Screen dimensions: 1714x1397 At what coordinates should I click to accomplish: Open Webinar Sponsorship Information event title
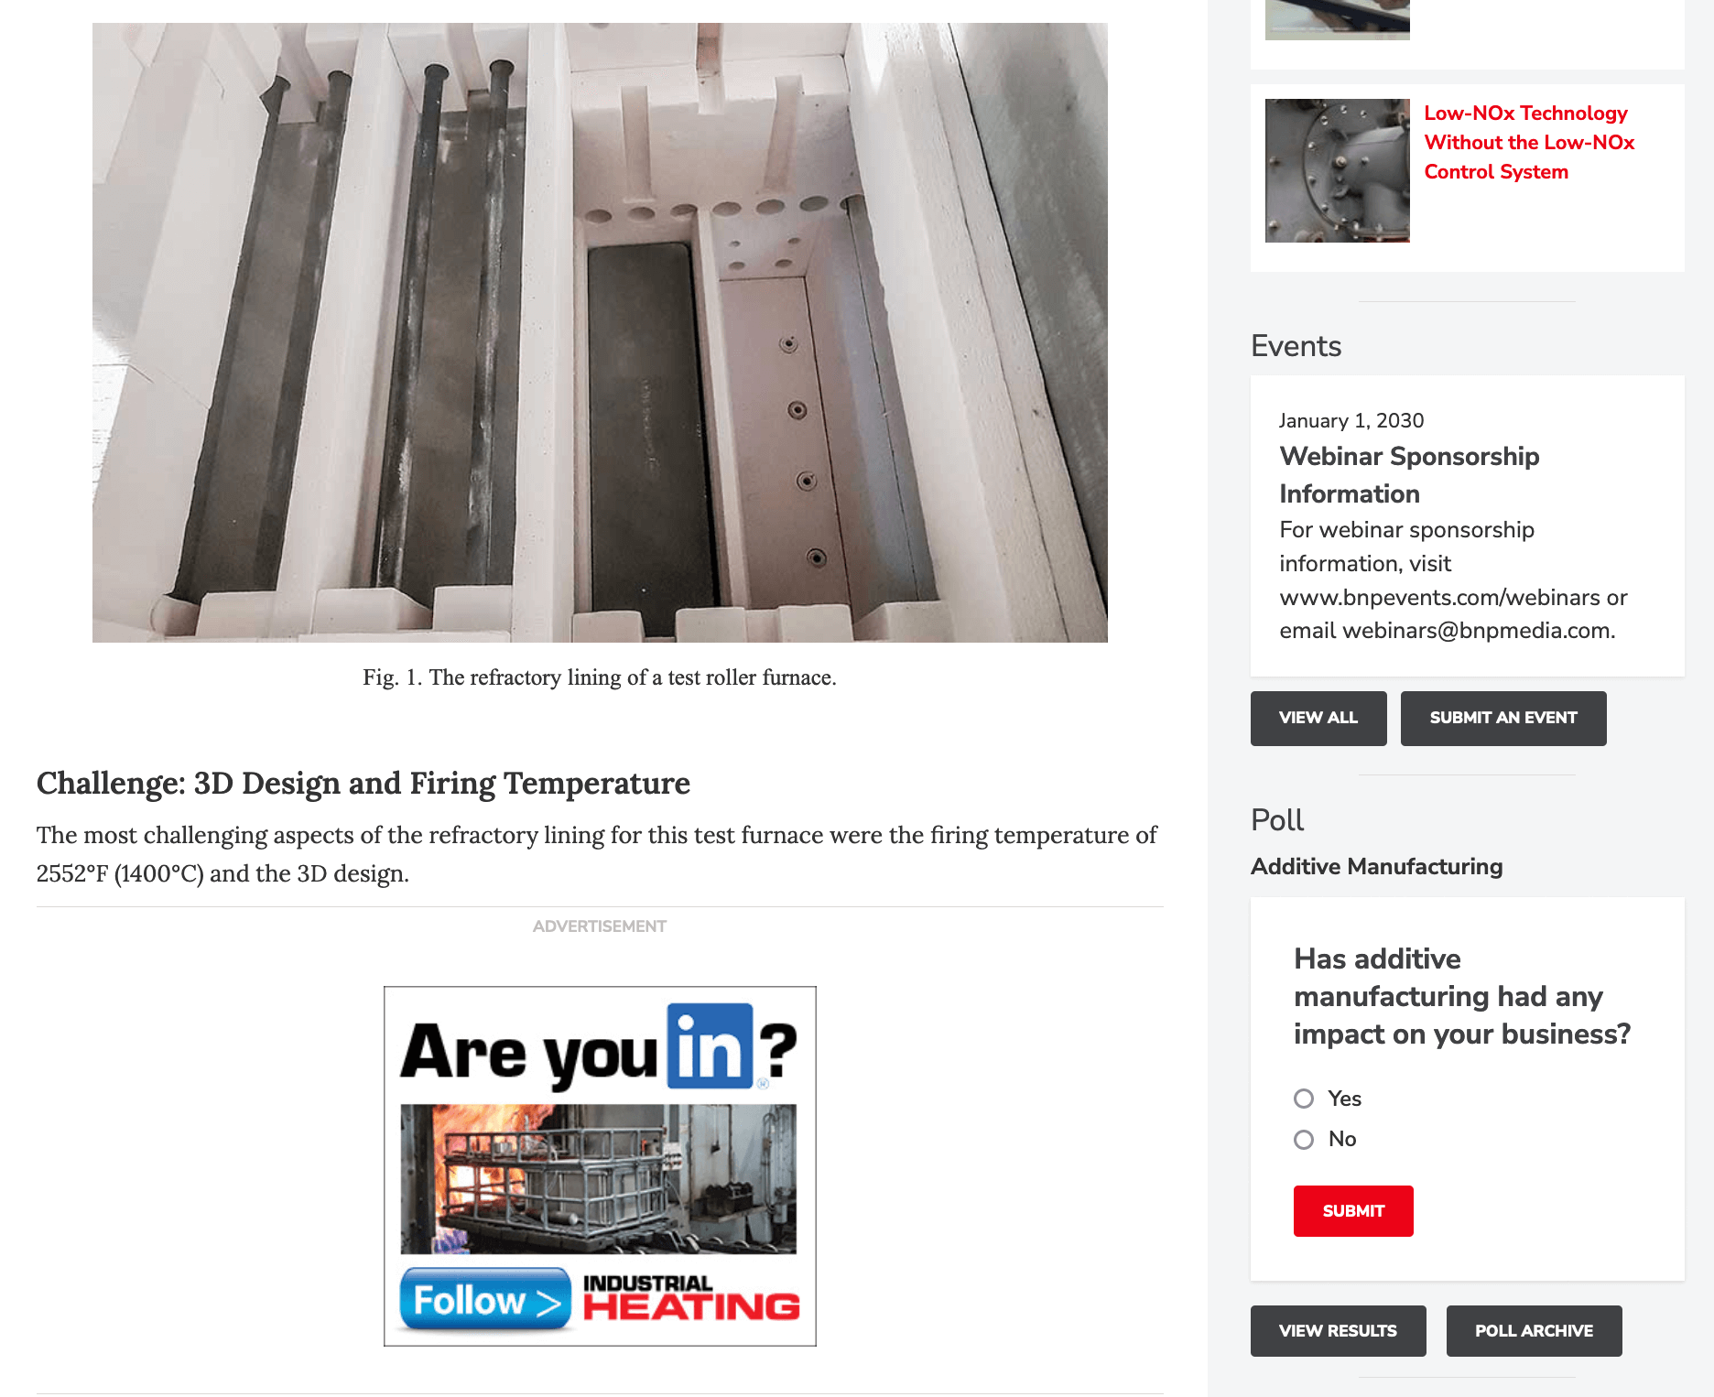pyautogui.click(x=1409, y=475)
